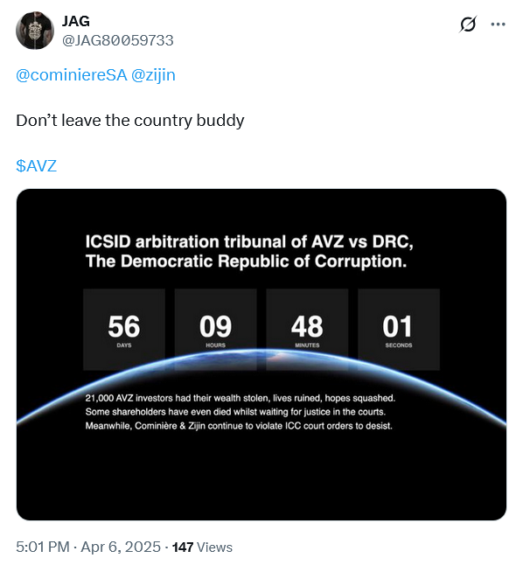This screenshot has width=523, height=565.
Task: Click the Grok slash-circle icon
Action: [468, 24]
